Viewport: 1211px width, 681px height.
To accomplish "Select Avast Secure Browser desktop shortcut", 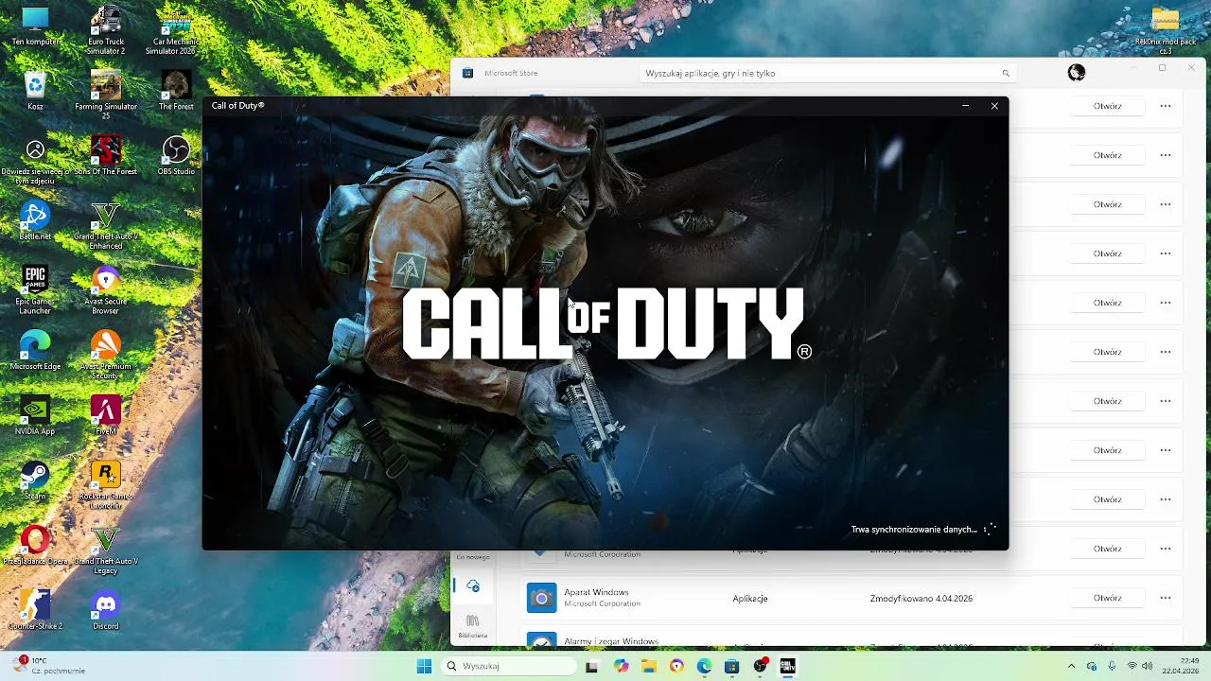I will pos(106,289).
